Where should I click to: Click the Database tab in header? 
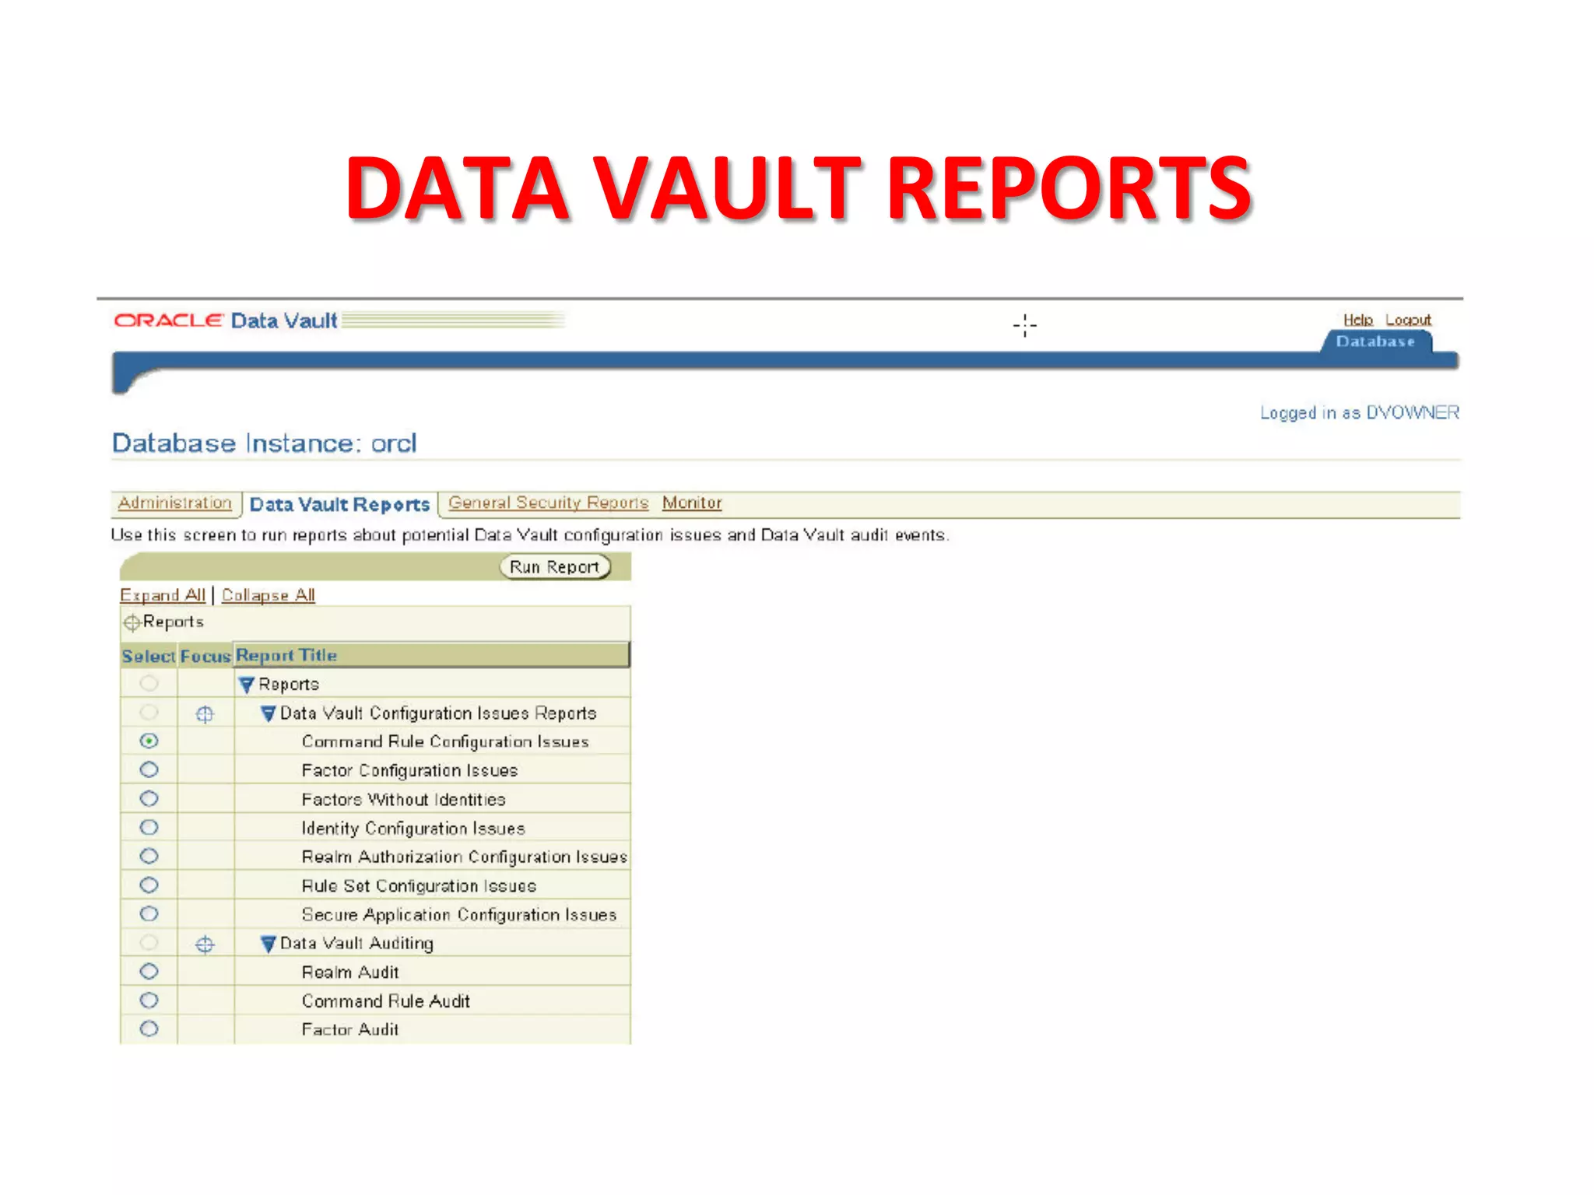(x=1375, y=342)
